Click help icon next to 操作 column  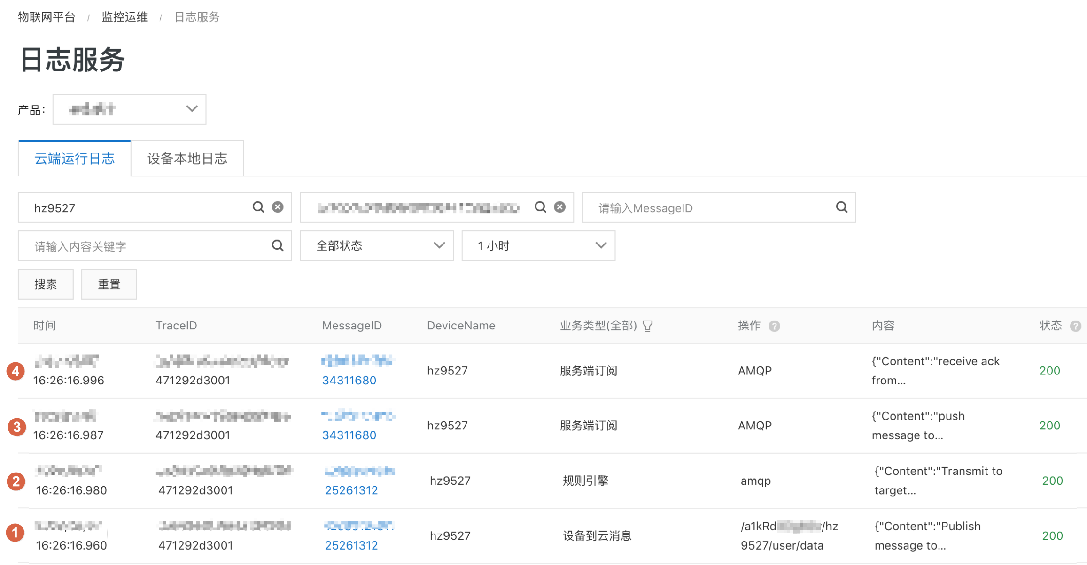coord(775,326)
